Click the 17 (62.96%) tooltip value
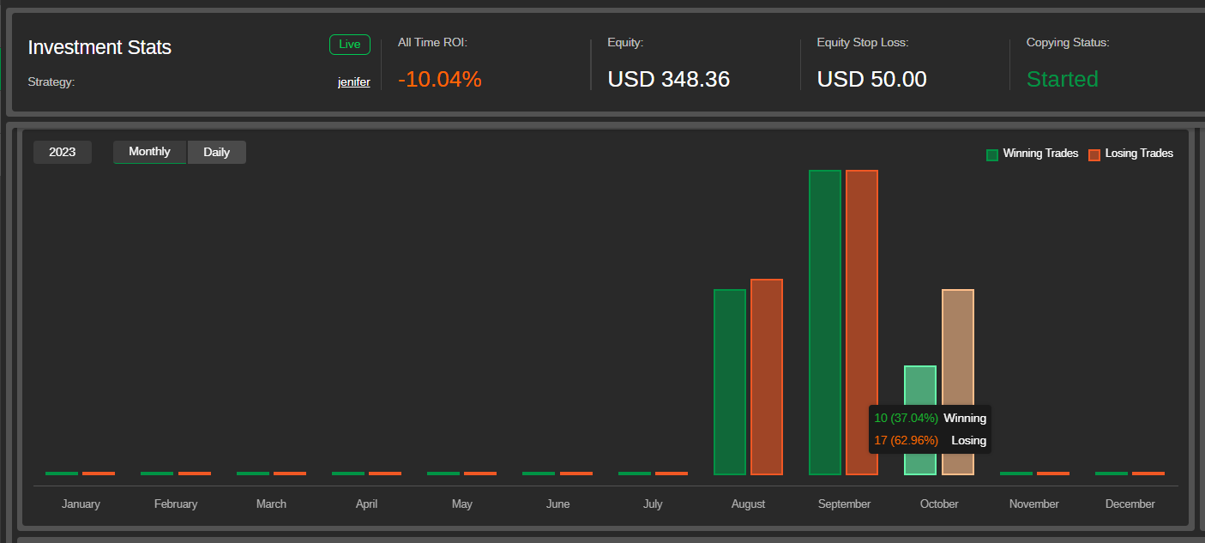Screen dimensions: 1205x543 [907, 441]
